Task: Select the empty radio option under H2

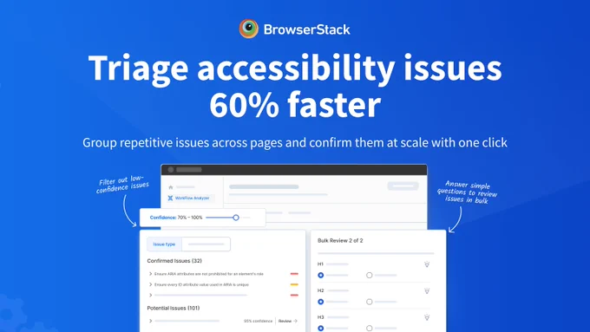Action: tap(369, 302)
